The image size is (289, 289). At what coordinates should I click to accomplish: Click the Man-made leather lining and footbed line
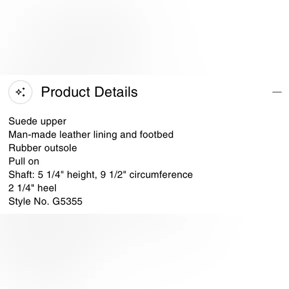coord(91,135)
